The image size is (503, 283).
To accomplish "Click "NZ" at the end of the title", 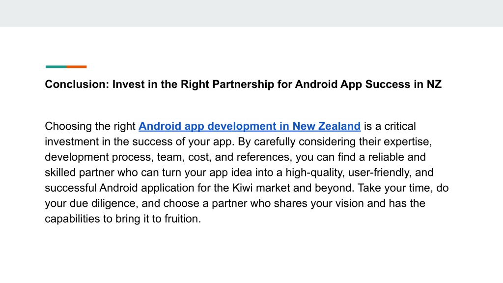I will [x=434, y=84].
